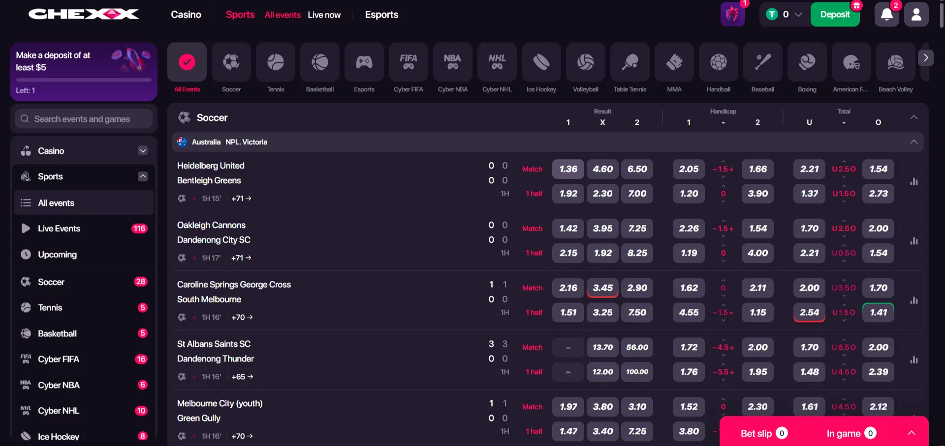945x446 pixels.
Task: Select 1 half over odds 1.41 Caroline Springs
Action: click(x=879, y=312)
